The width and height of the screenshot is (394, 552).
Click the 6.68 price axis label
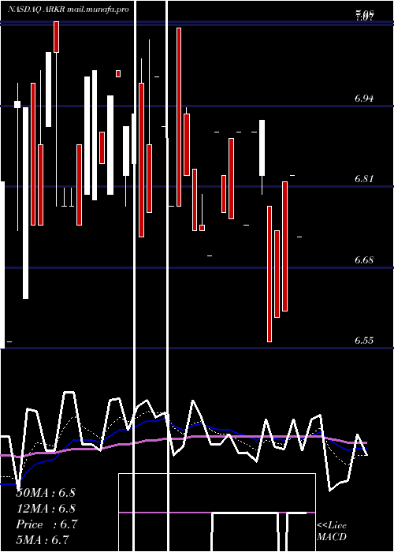(364, 260)
